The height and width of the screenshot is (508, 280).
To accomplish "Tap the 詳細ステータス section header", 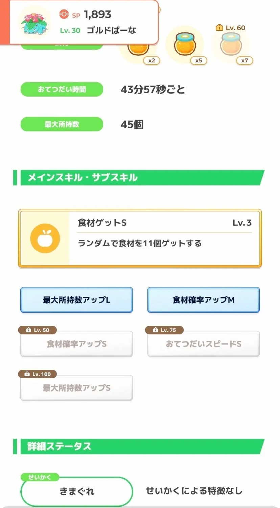I will coord(139,446).
